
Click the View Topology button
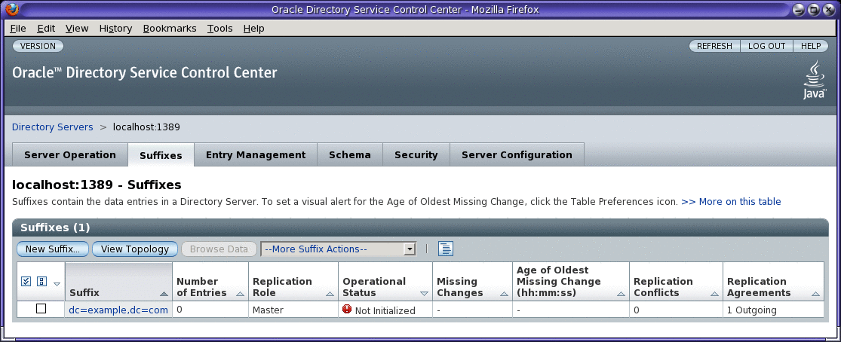pyautogui.click(x=135, y=249)
